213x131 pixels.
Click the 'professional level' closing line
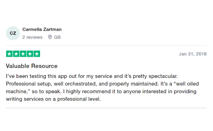coord(53,99)
